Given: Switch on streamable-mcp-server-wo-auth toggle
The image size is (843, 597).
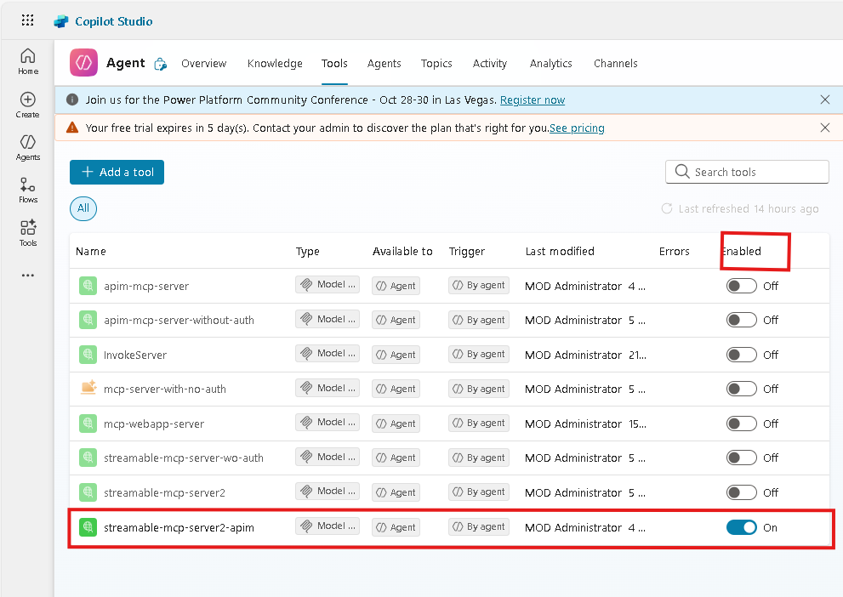Looking at the screenshot, I should (741, 458).
